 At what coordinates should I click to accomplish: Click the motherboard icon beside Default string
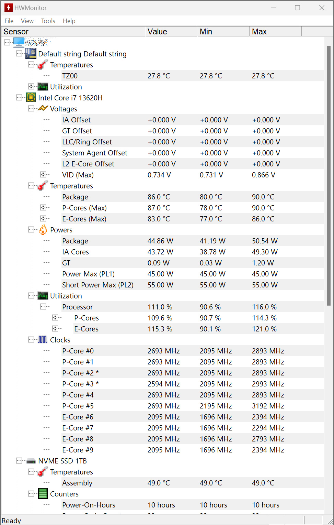click(x=31, y=54)
